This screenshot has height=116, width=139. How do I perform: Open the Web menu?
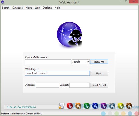[37, 8]
